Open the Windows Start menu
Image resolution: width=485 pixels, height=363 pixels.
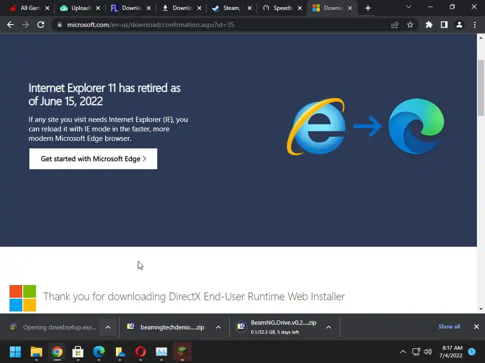coord(15,352)
